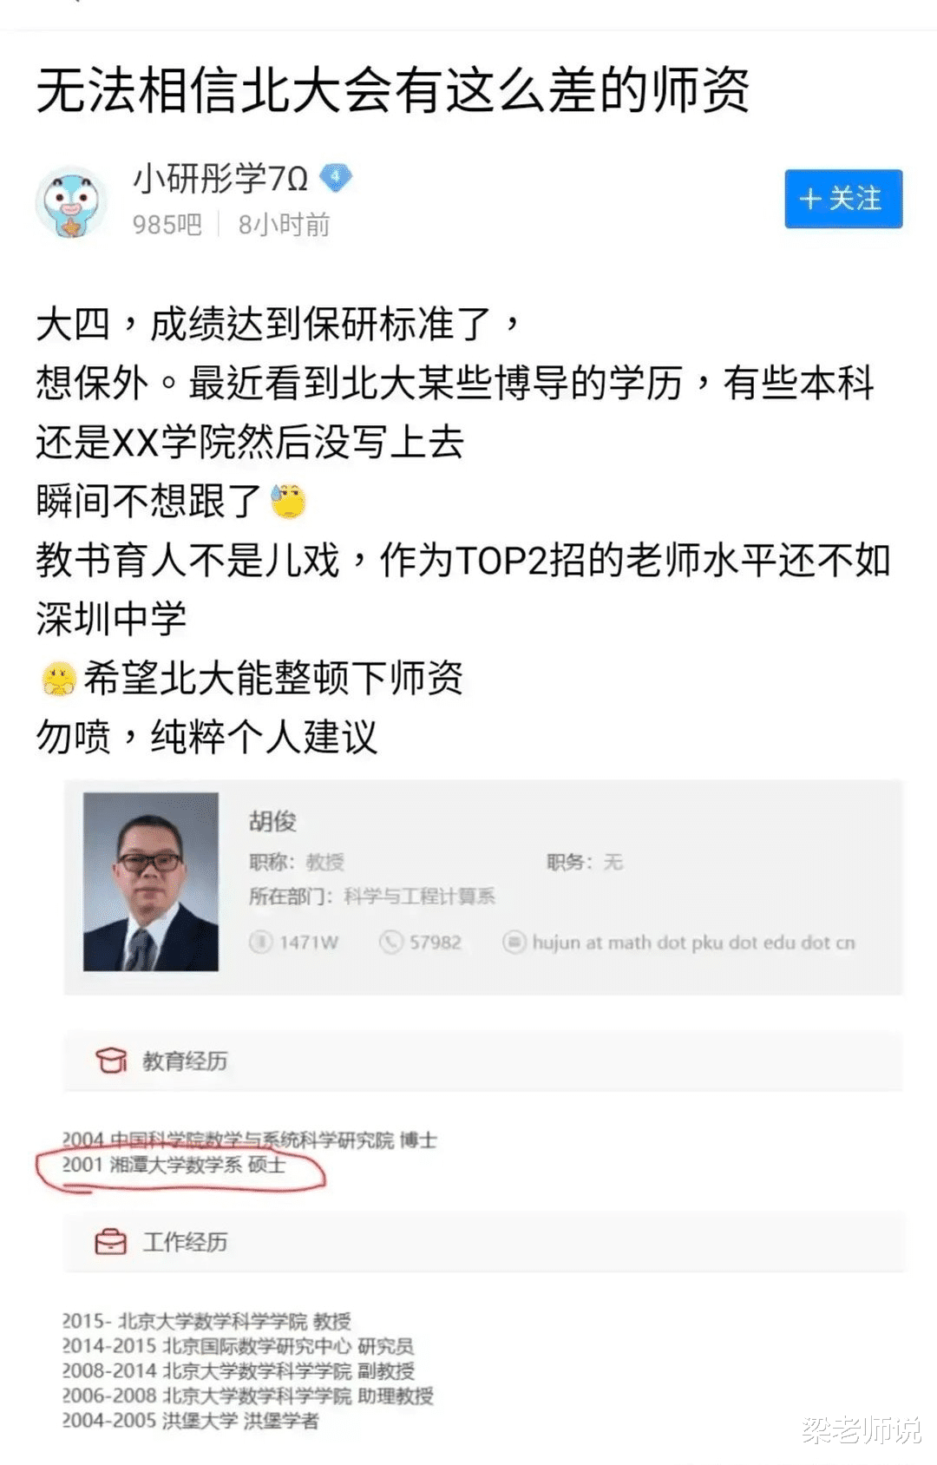Tap the blue diamond level badge
The width and height of the screenshot is (937, 1465).
click(336, 178)
